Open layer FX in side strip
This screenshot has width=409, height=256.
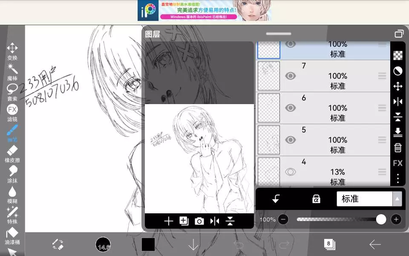tap(398, 163)
